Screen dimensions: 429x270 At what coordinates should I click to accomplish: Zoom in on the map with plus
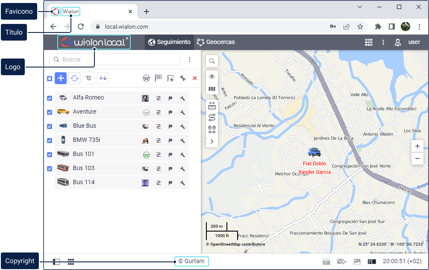(417, 146)
